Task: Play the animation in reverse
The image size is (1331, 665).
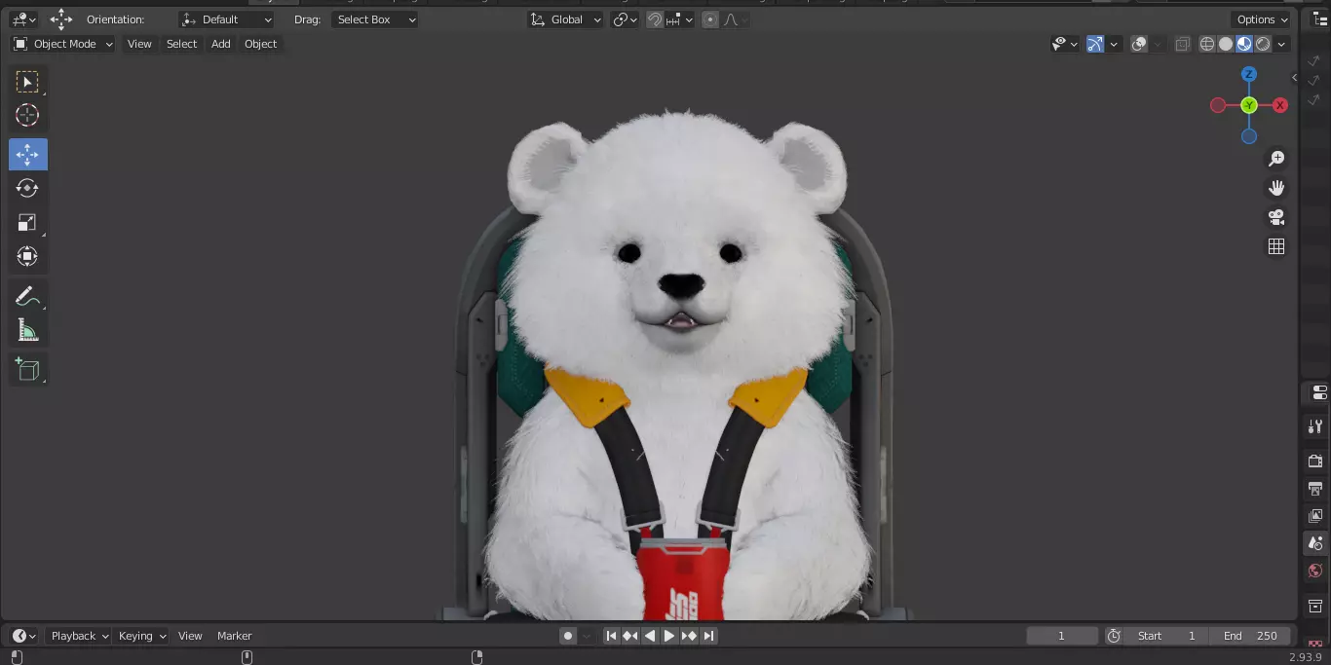Action: tap(650, 636)
